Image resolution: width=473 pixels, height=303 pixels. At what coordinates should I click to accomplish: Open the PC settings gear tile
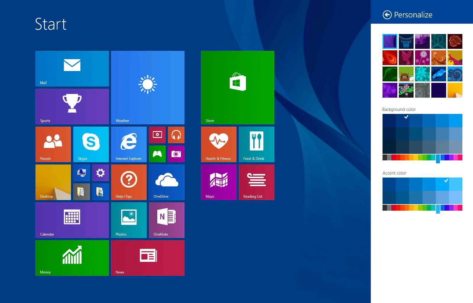pyautogui.click(x=101, y=173)
